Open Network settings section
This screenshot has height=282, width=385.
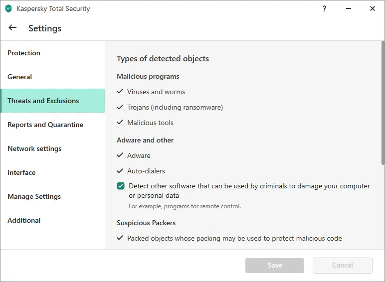click(x=52, y=148)
